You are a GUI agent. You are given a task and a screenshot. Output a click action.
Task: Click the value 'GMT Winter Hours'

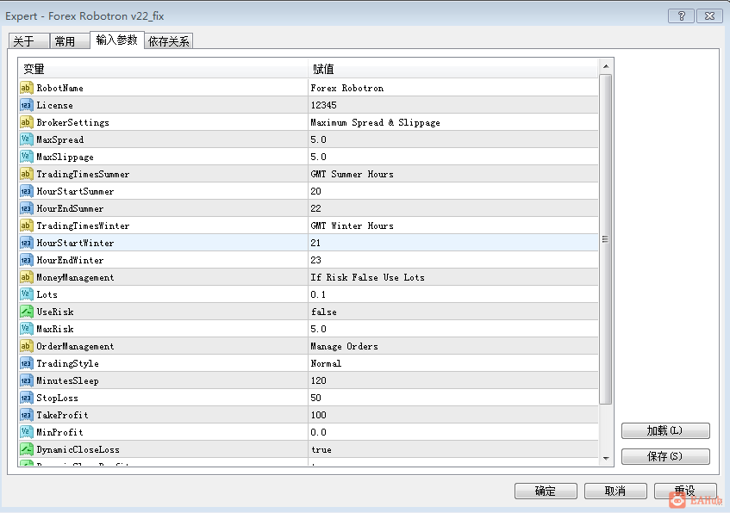(352, 226)
